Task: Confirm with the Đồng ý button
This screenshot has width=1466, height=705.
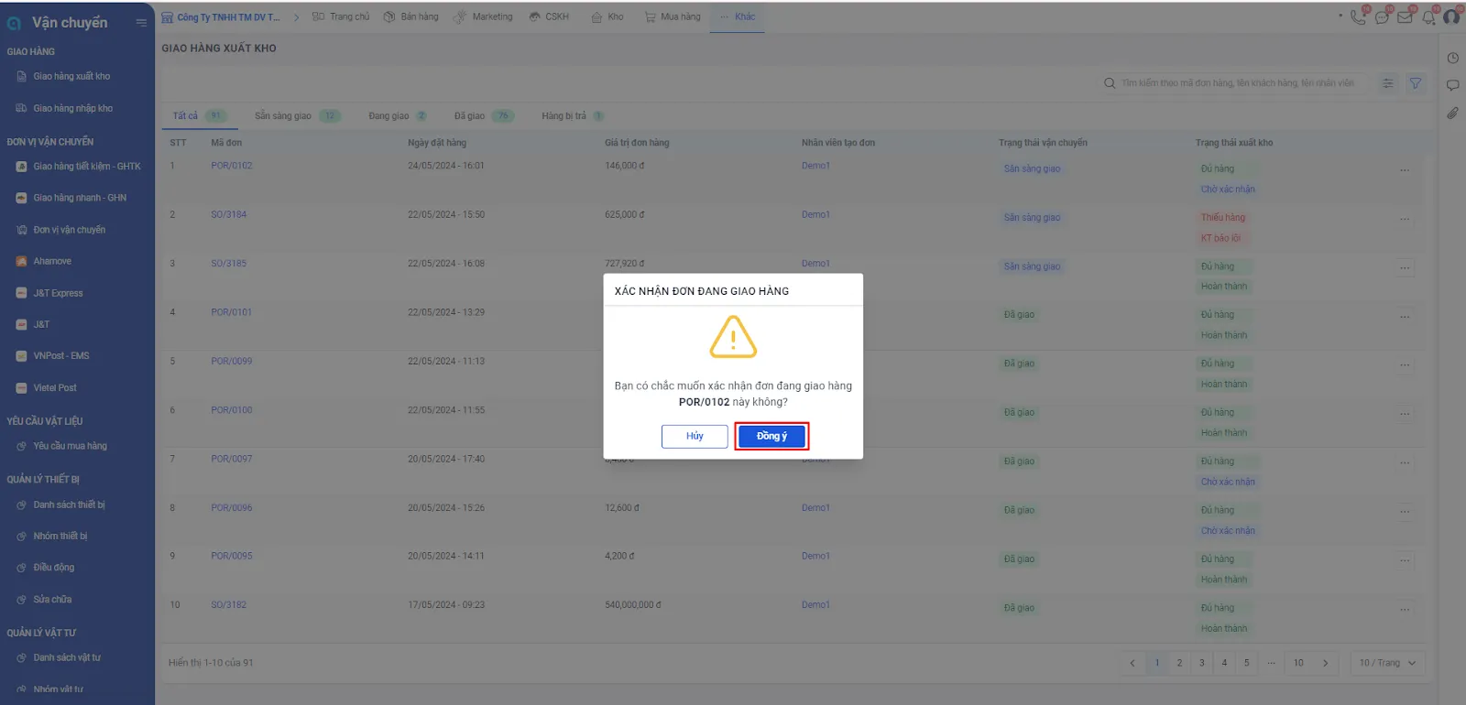Action: [771, 436]
